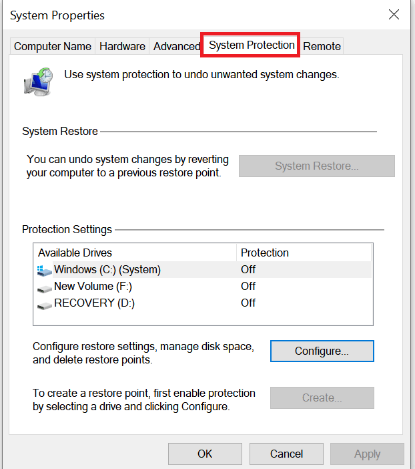
Task: Select New Volume (F:) in drive list
Action: pyautogui.click(x=93, y=287)
